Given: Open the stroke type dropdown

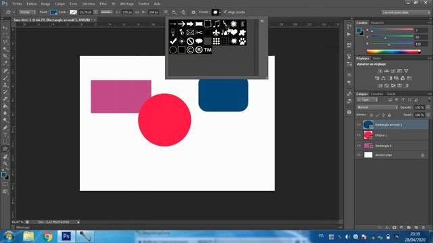Looking at the screenshot, I should (106, 12).
